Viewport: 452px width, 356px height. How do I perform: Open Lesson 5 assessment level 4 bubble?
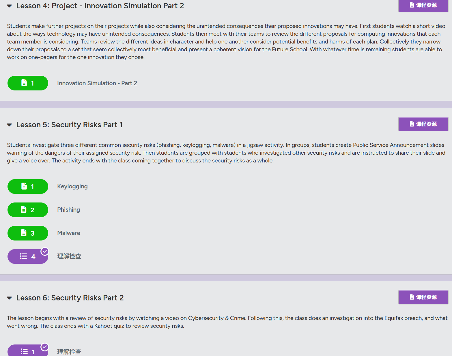coord(28,257)
